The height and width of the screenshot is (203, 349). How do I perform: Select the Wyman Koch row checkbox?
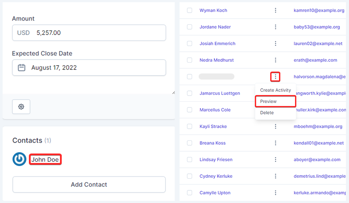point(190,10)
